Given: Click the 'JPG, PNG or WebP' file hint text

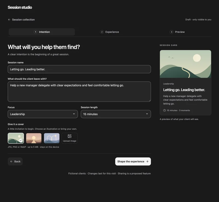Looking at the screenshot, I should [33, 147].
